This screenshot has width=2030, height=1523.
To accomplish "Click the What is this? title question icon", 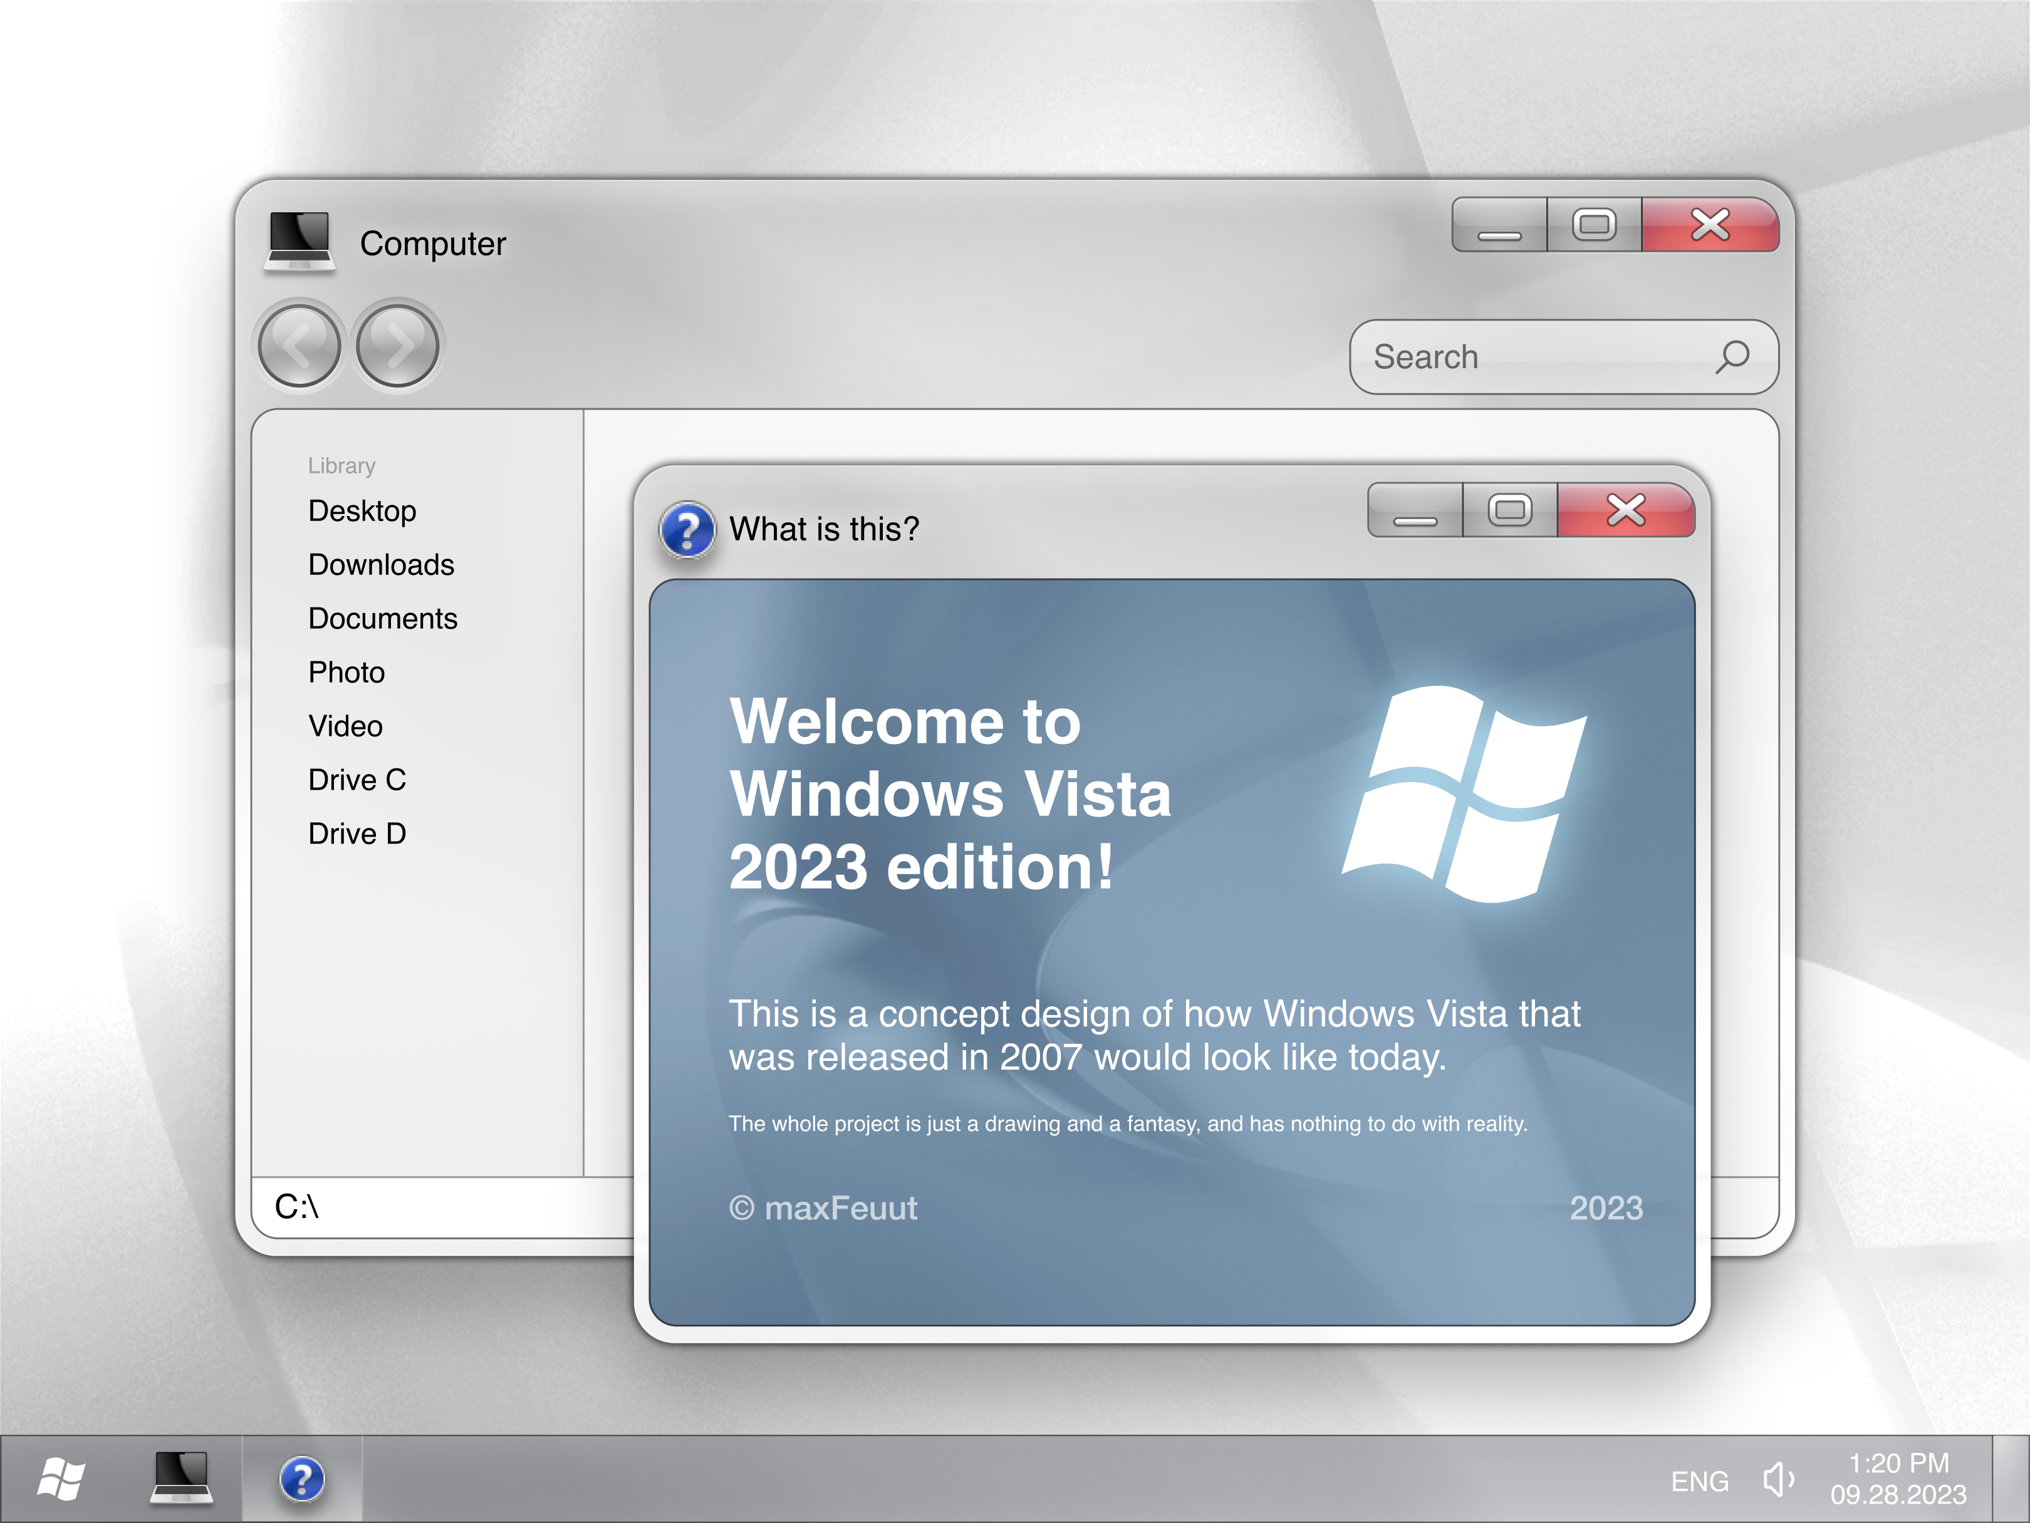I will pos(687,529).
